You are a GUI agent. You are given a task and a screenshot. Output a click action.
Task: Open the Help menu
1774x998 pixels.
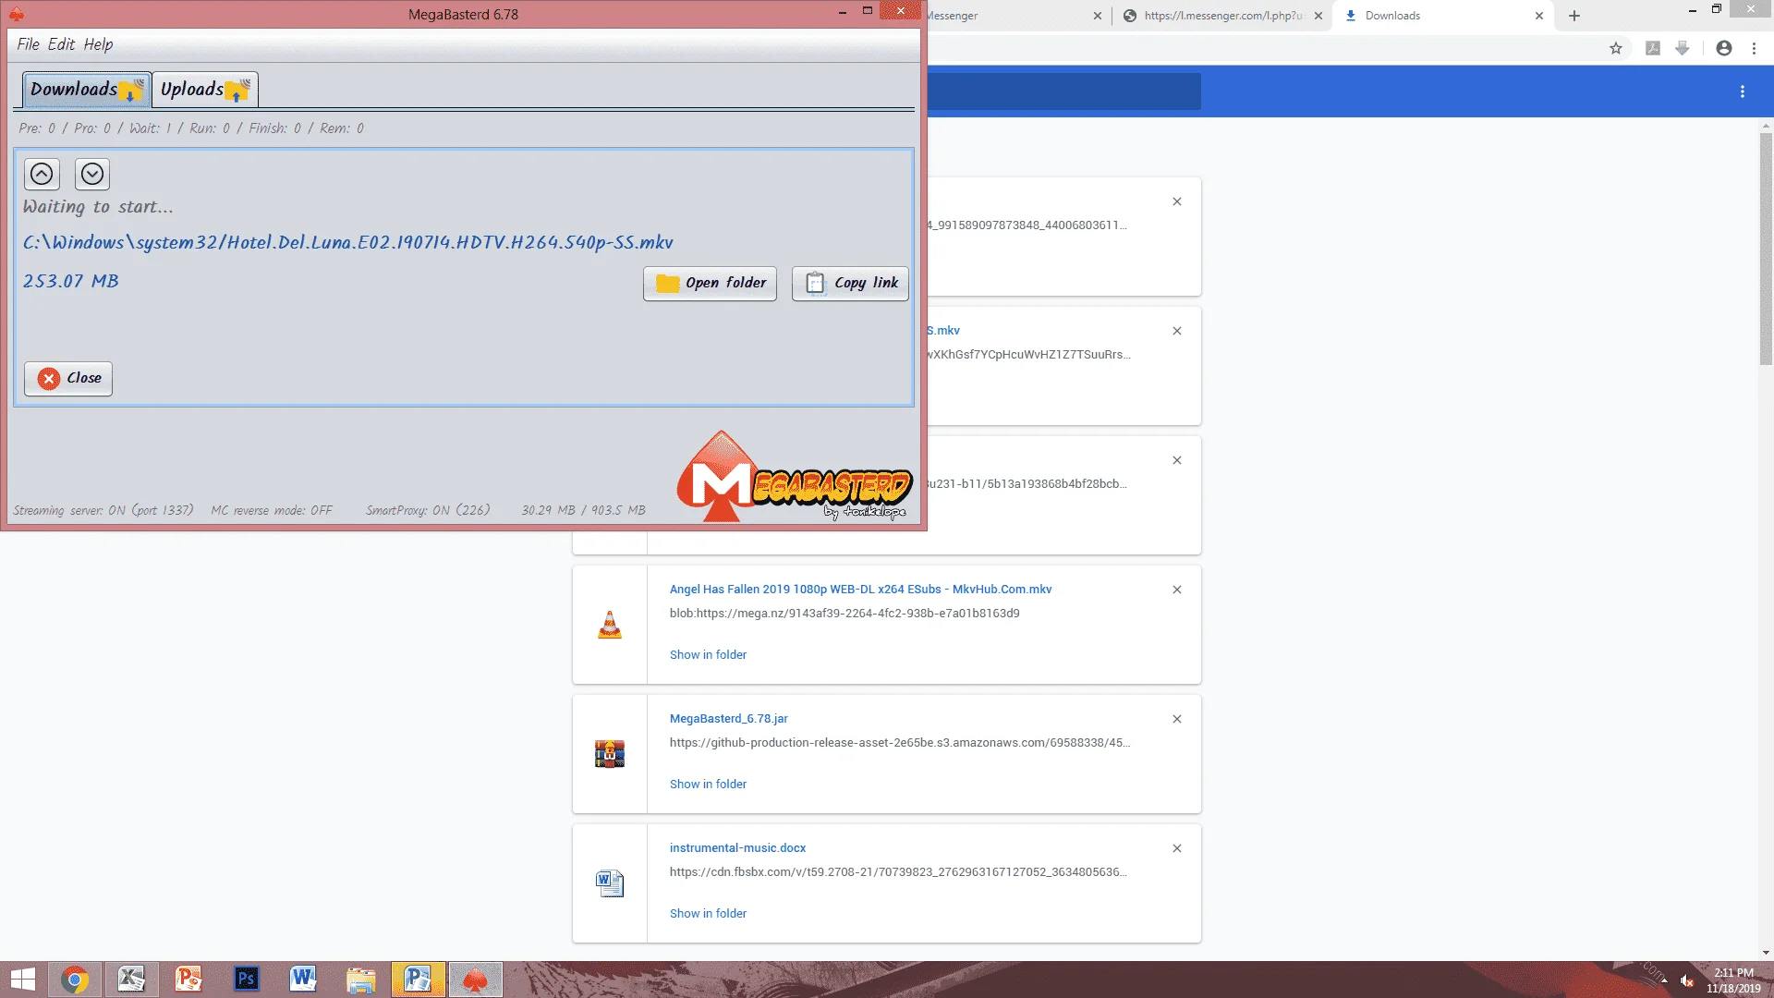98,44
